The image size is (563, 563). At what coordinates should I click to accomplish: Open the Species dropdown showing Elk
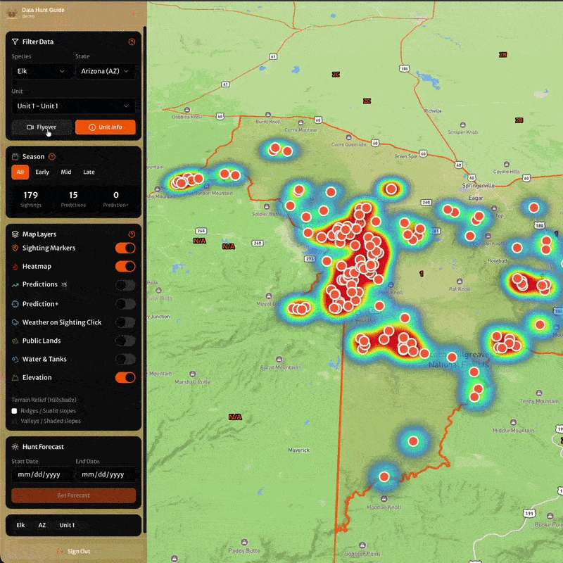[x=42, y=71]
